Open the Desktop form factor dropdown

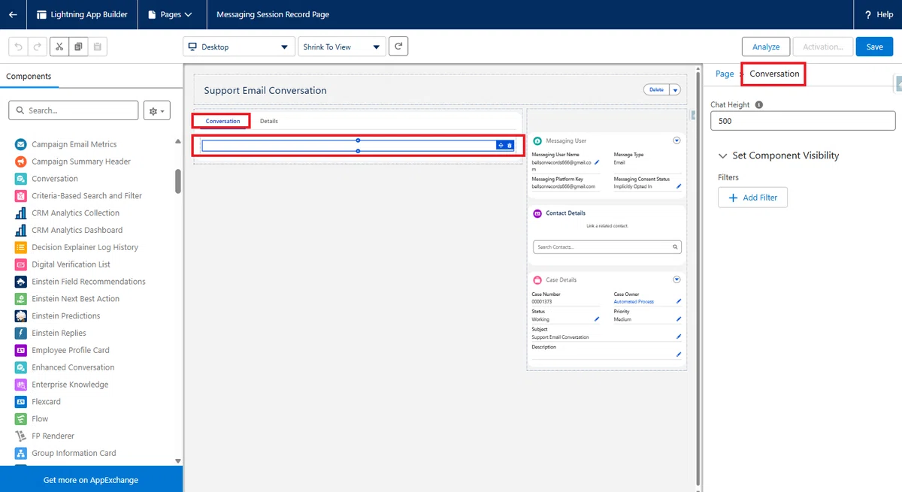(238, 47)
